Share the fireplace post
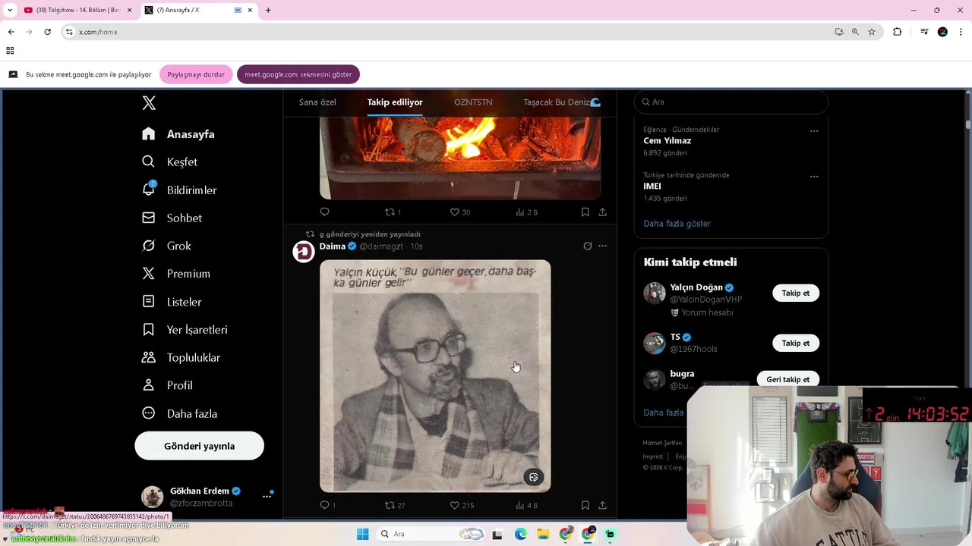 coord(602,212)
